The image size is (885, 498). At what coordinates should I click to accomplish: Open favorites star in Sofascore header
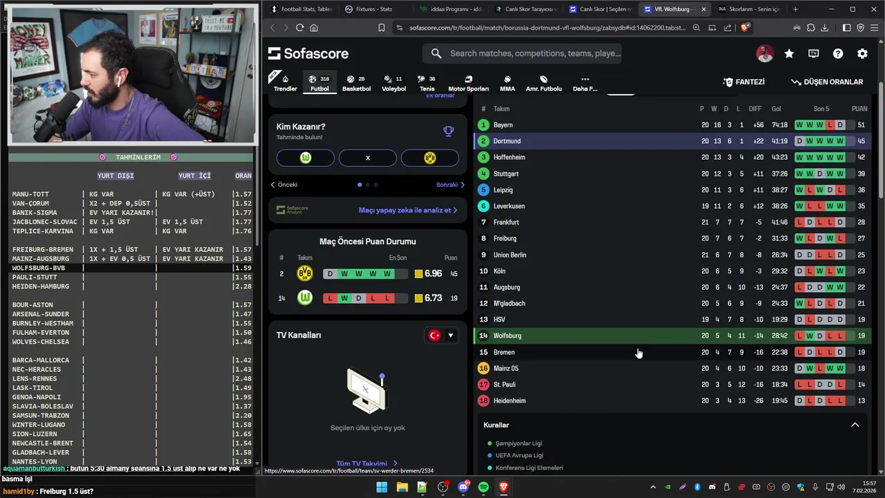point(789,53)
